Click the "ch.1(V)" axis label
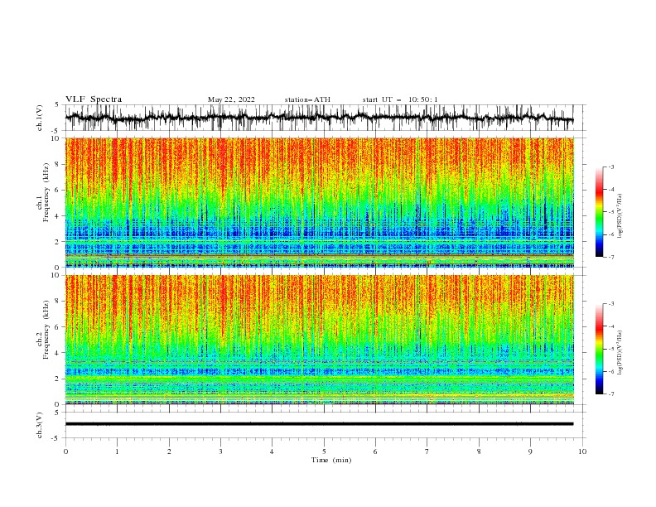This screenshot has height=507, width=656. [40, 118]
